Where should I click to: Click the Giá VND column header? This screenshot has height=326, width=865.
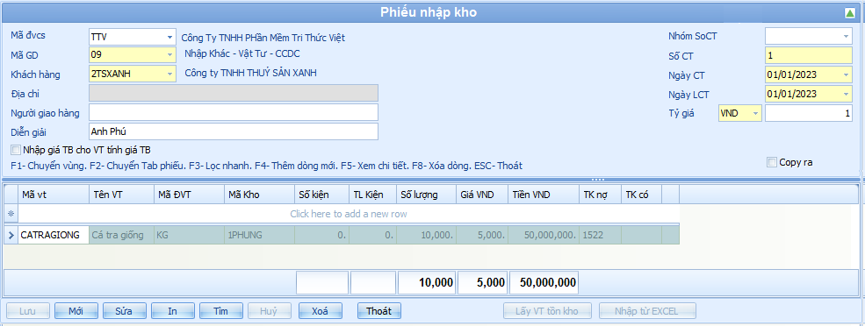[x=482, y=195]
